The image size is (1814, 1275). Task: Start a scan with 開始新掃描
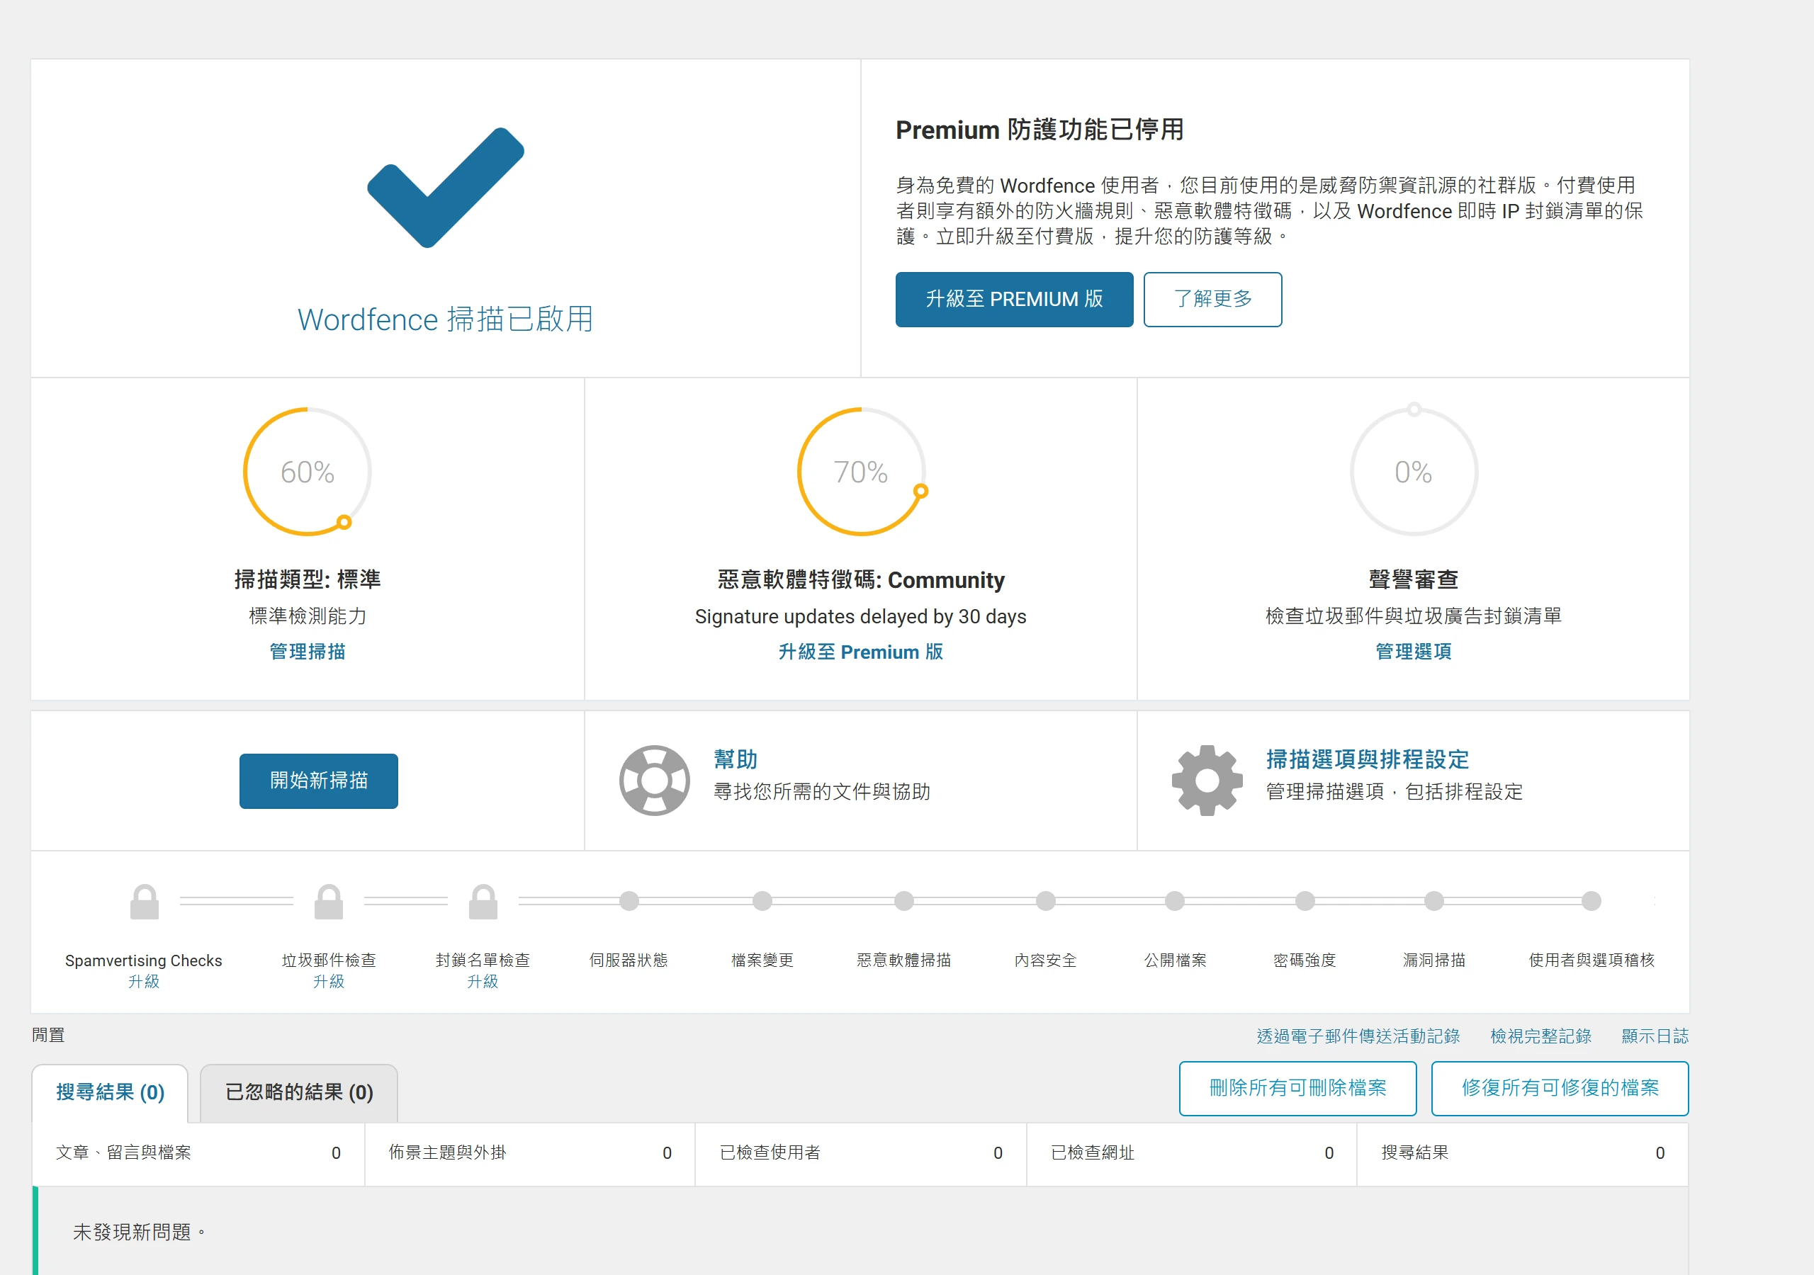pyautogui.click(x=318, y=781)
